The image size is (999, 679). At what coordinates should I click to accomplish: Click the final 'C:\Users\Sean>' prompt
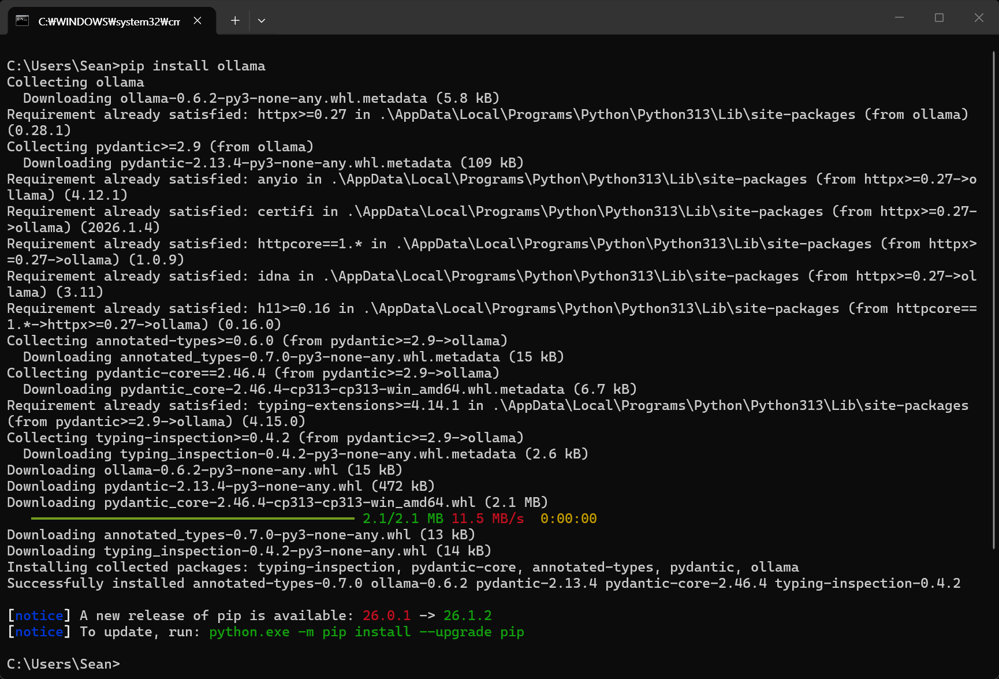tap(64, 664)
